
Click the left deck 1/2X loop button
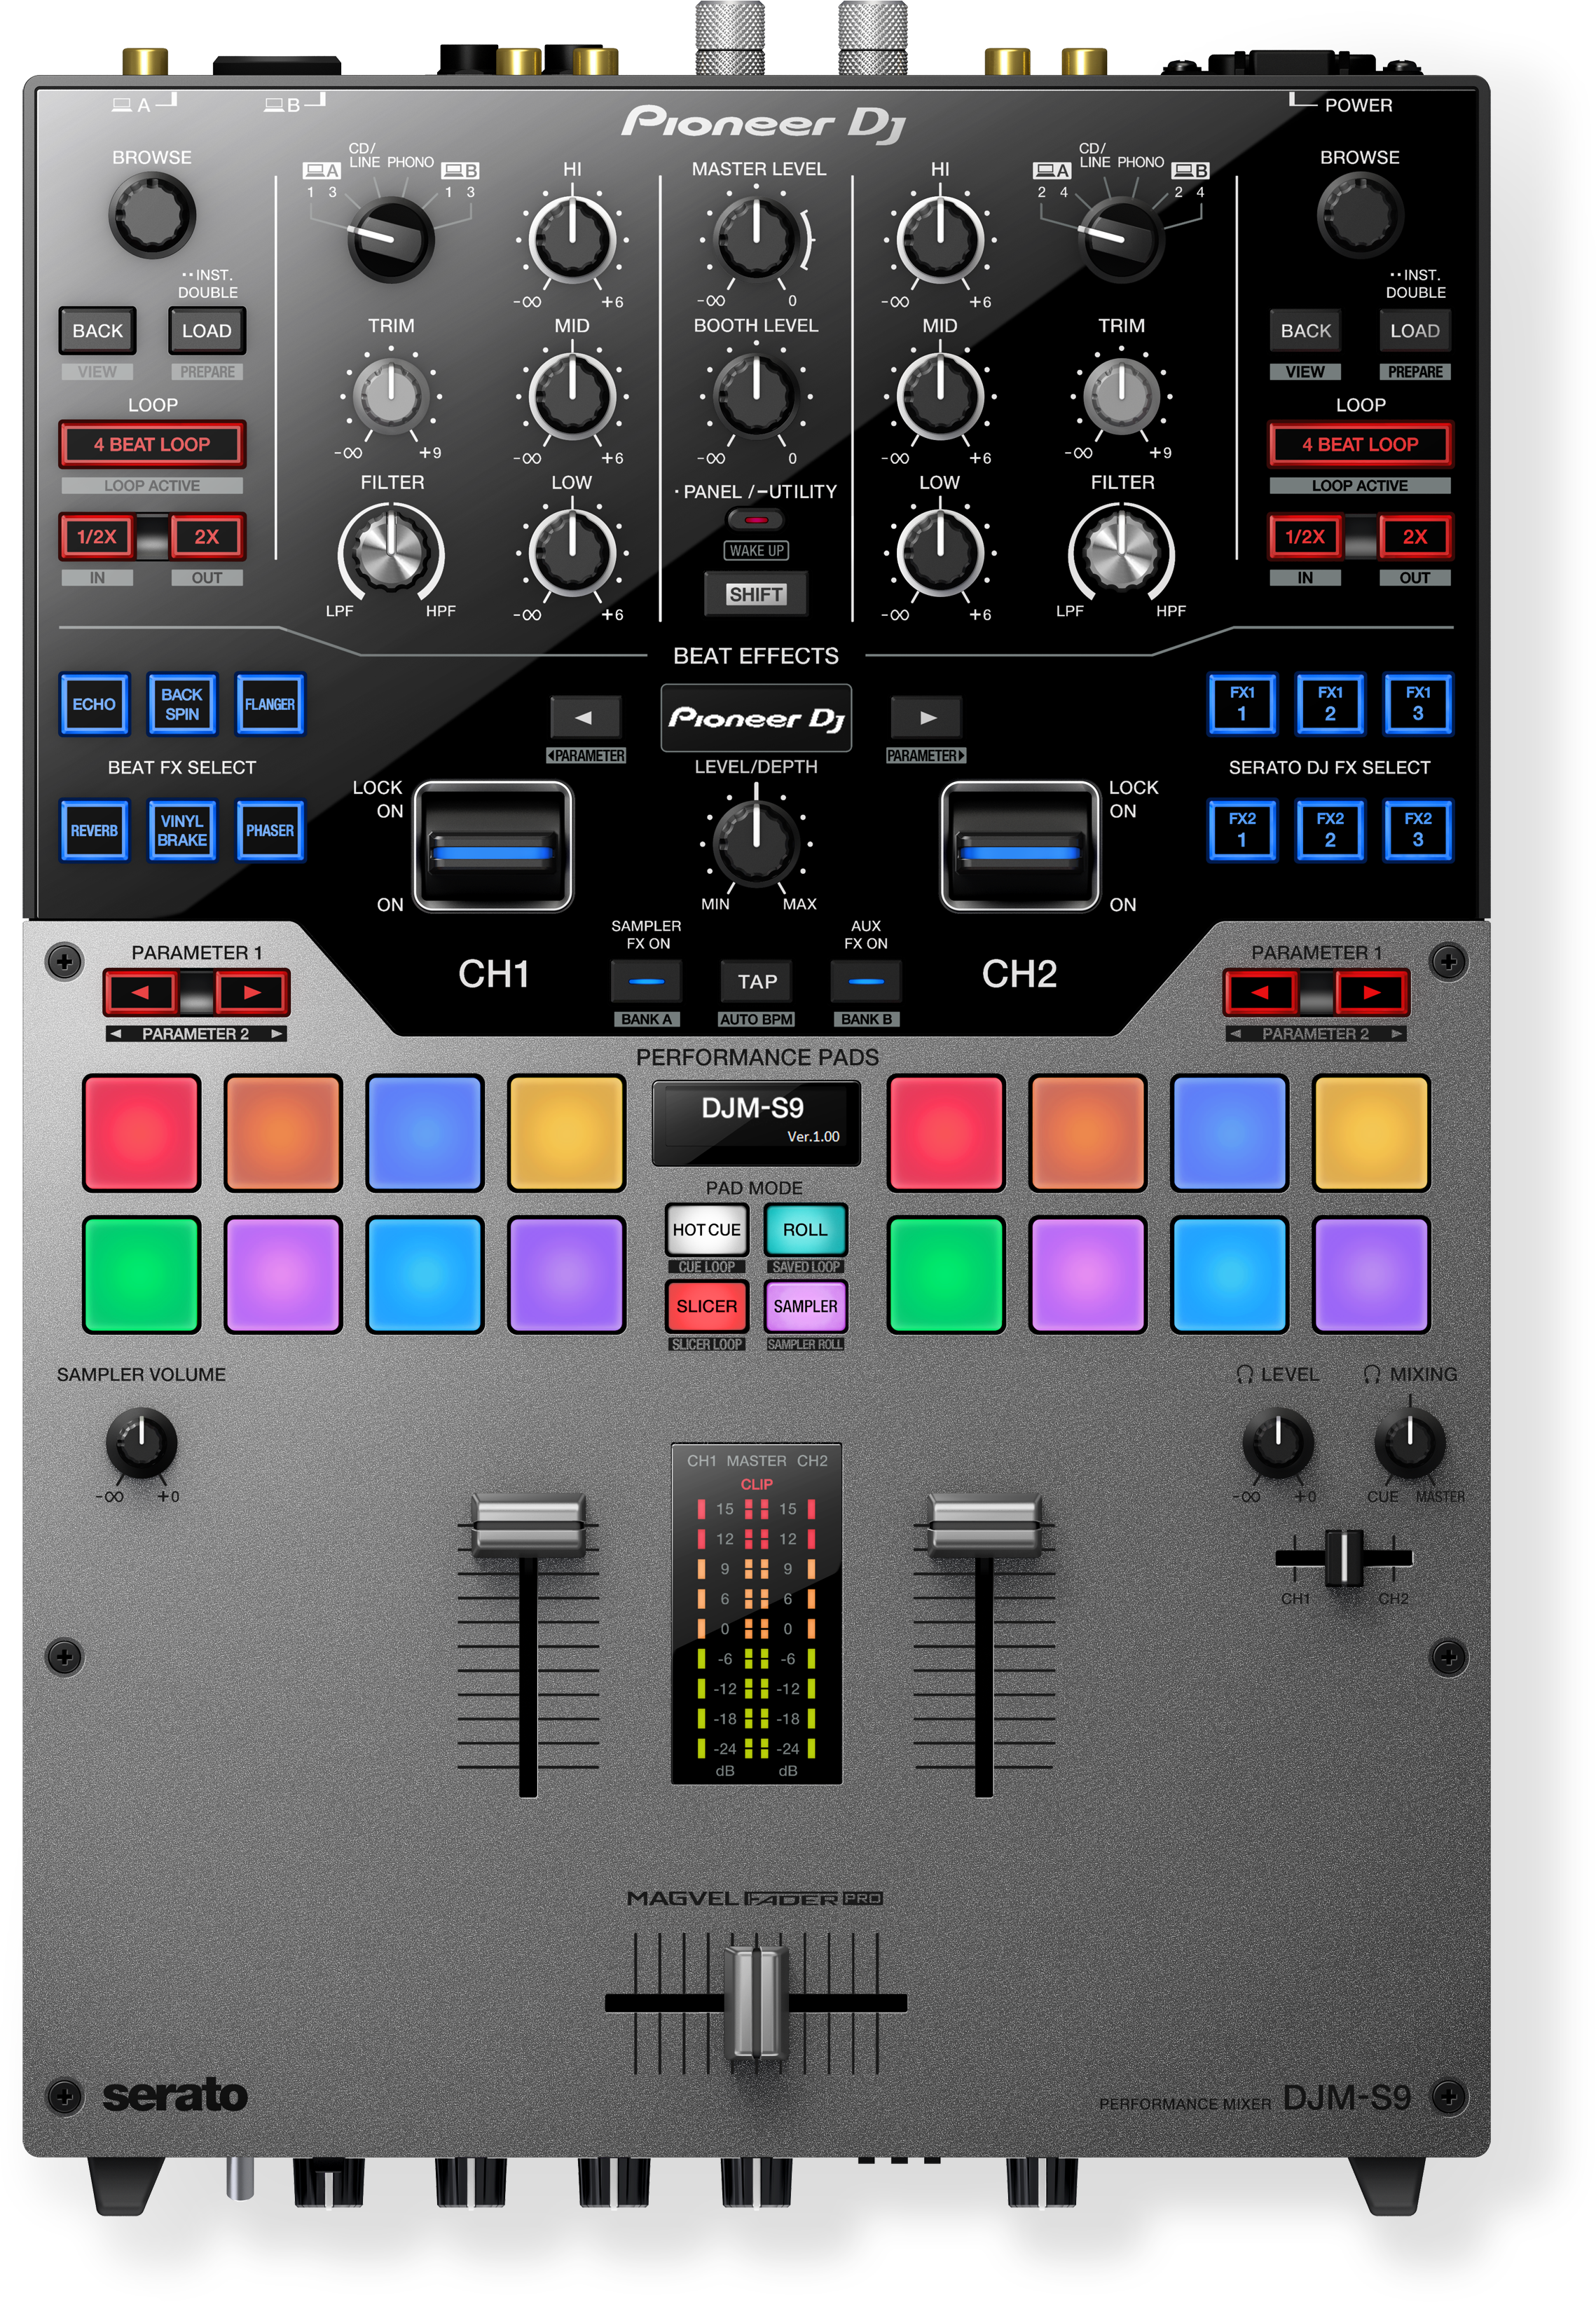coord(97,537)
